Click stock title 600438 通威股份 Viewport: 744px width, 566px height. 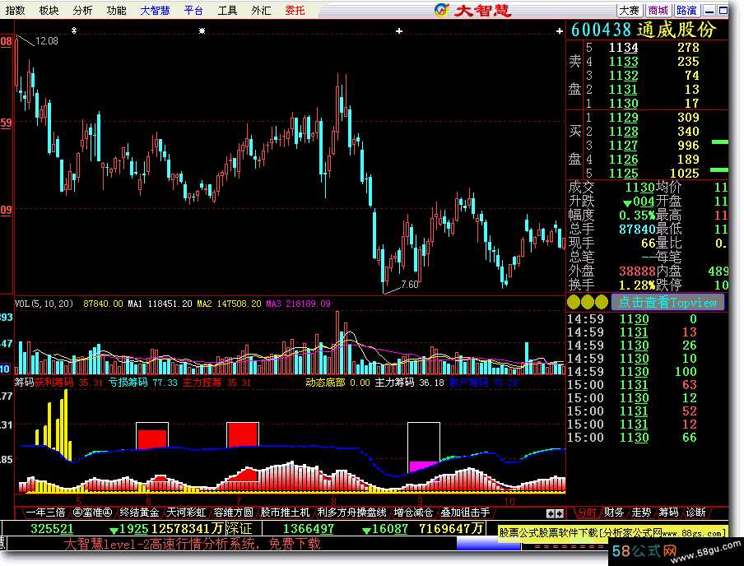pos(644,30)
